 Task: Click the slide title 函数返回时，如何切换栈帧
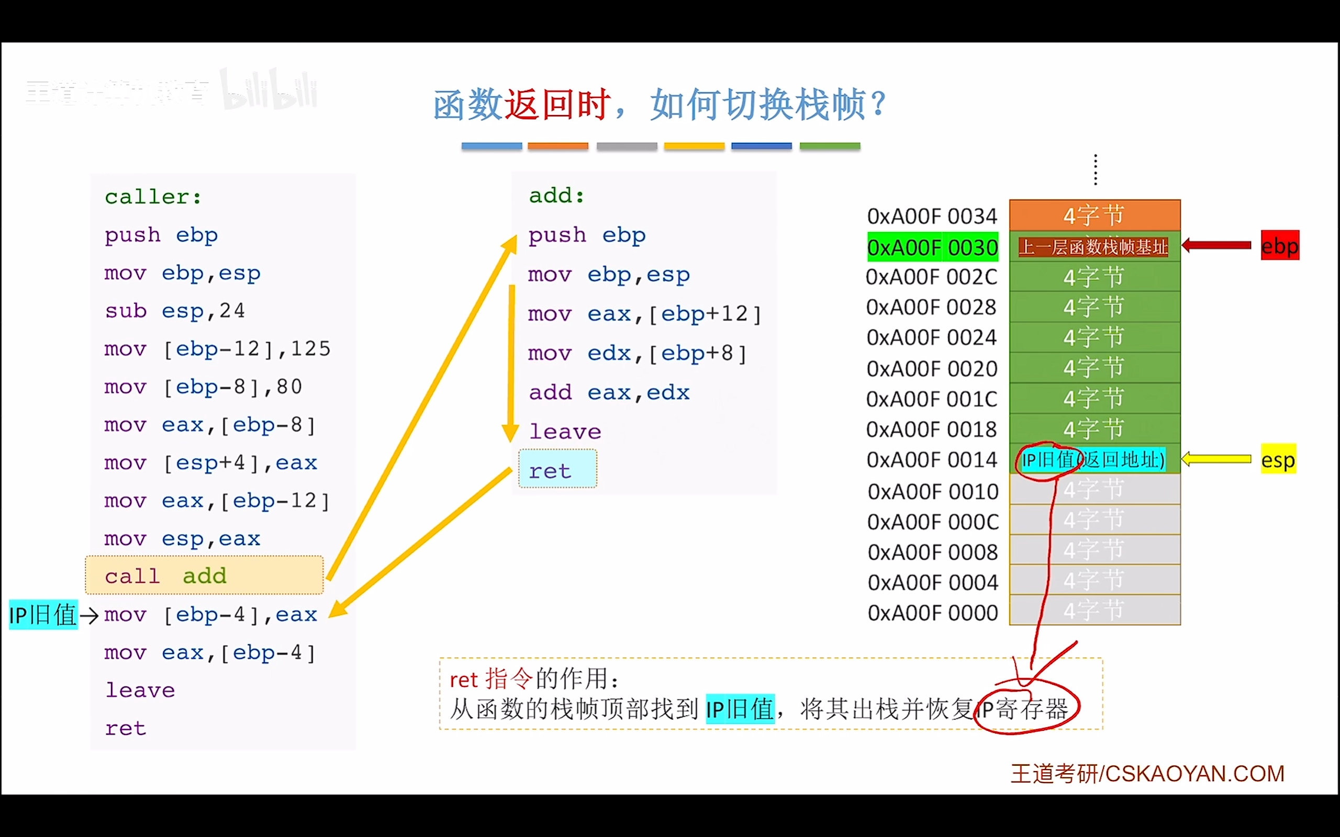pyautogui.click(x=659, y=105)
